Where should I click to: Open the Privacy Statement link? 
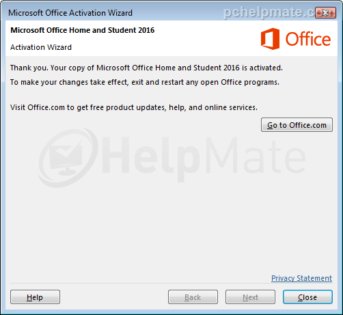click(301, 278)
